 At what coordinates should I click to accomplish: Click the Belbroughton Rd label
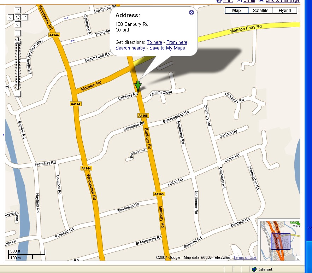pyautogui.click(x=176, y=117)
